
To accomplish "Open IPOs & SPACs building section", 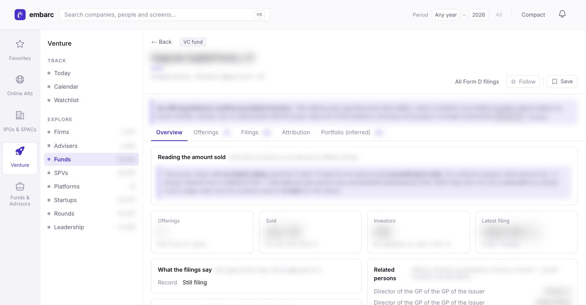I will pos(20,121).
